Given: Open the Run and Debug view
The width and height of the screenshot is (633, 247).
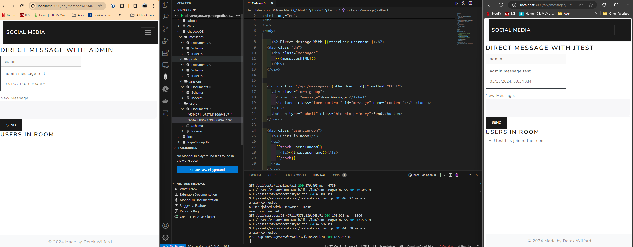Looking at the screenshot, I should click(166, 41).
